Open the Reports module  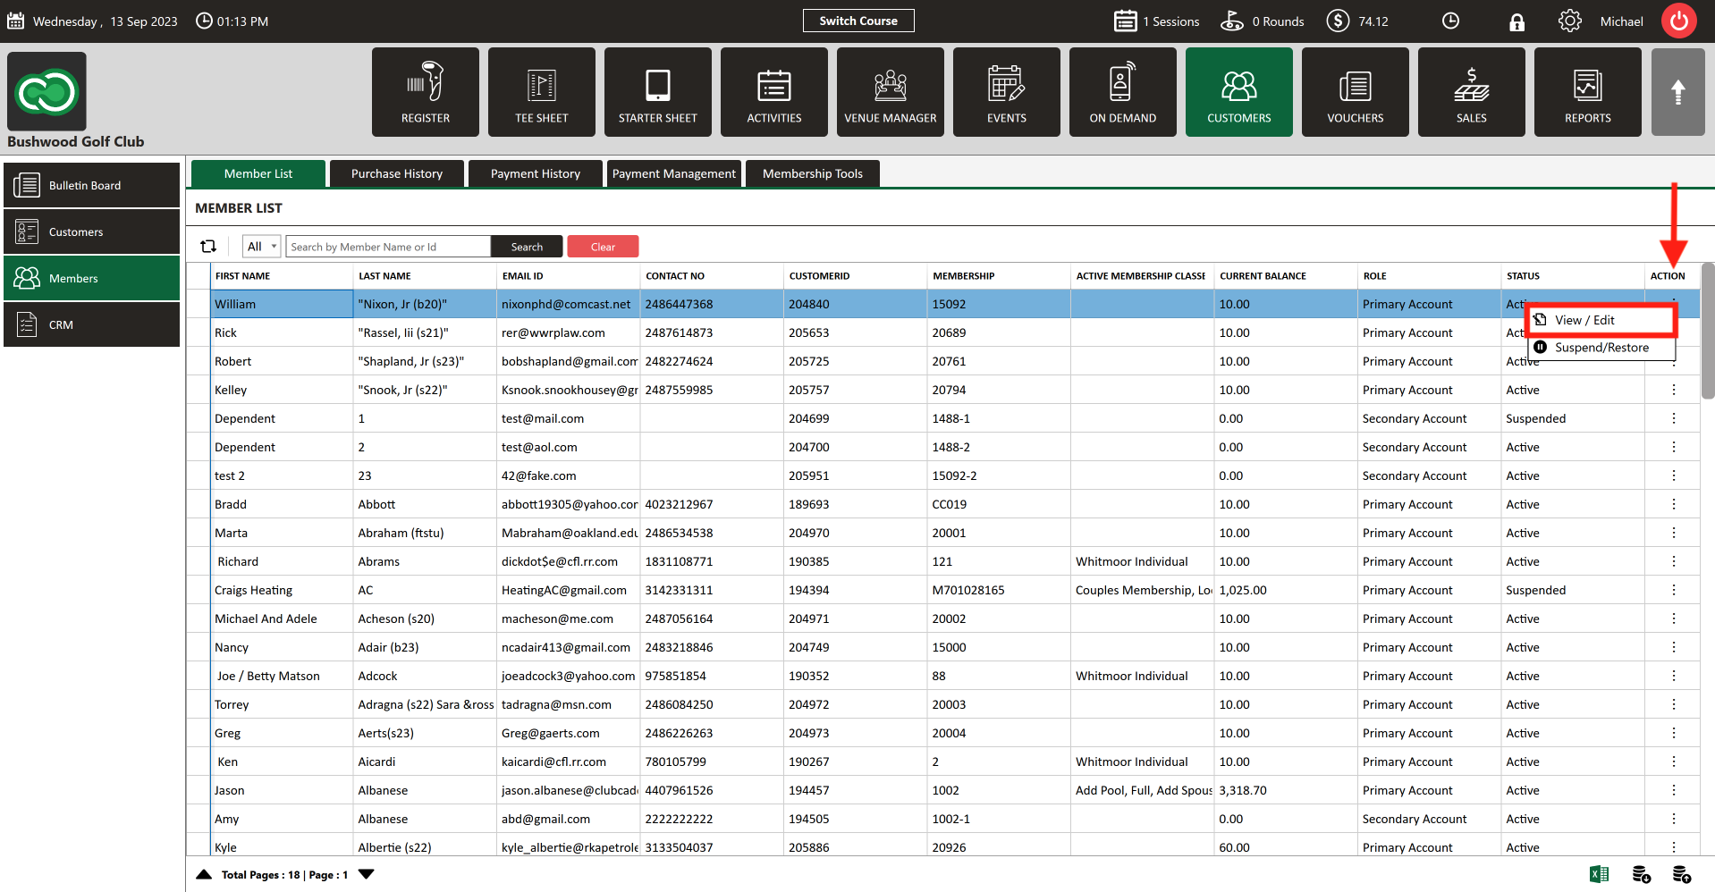[1587, 92]
